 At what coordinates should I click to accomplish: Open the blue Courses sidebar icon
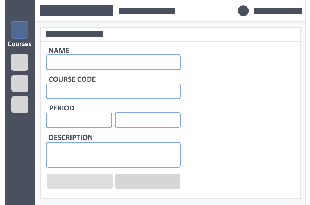tap(19, 30)
